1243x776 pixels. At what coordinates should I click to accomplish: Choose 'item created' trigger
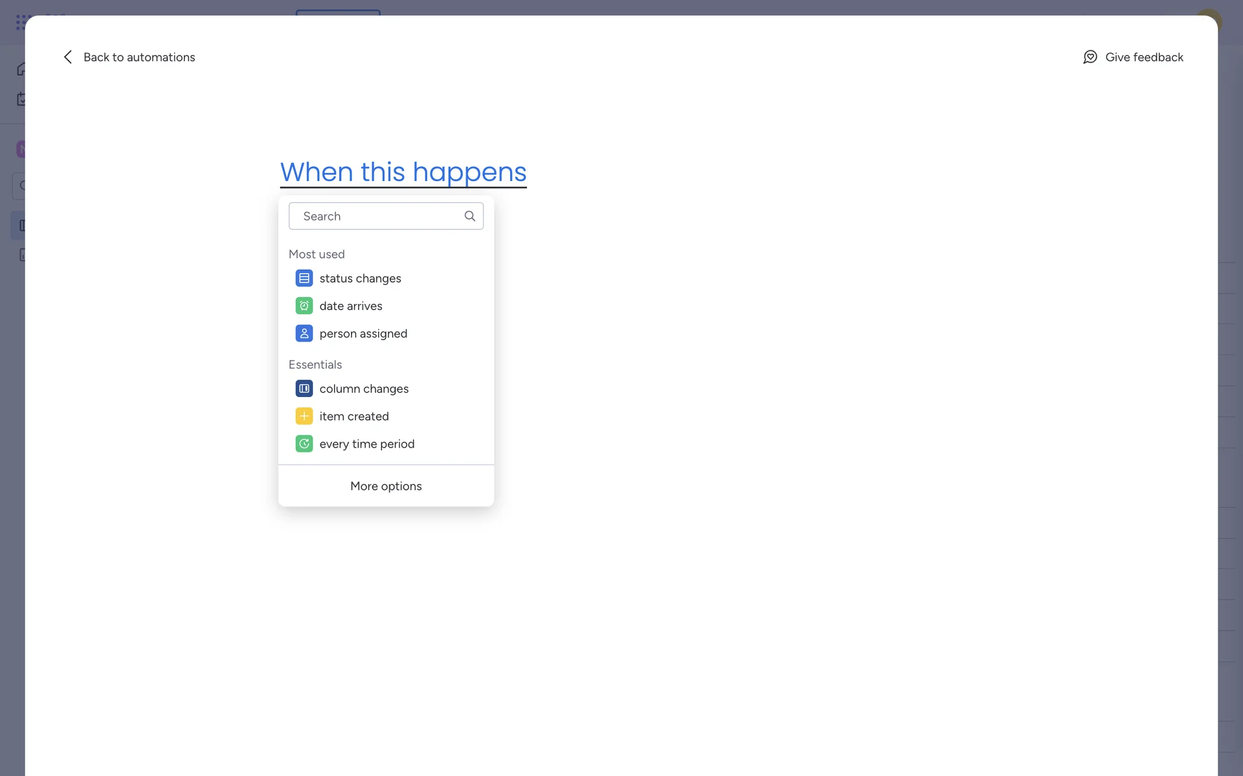[353, 416]
